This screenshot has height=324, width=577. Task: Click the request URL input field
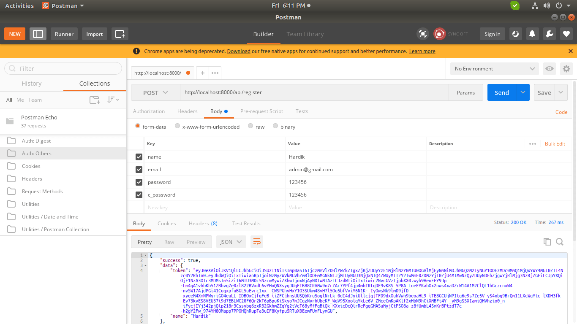313,93
